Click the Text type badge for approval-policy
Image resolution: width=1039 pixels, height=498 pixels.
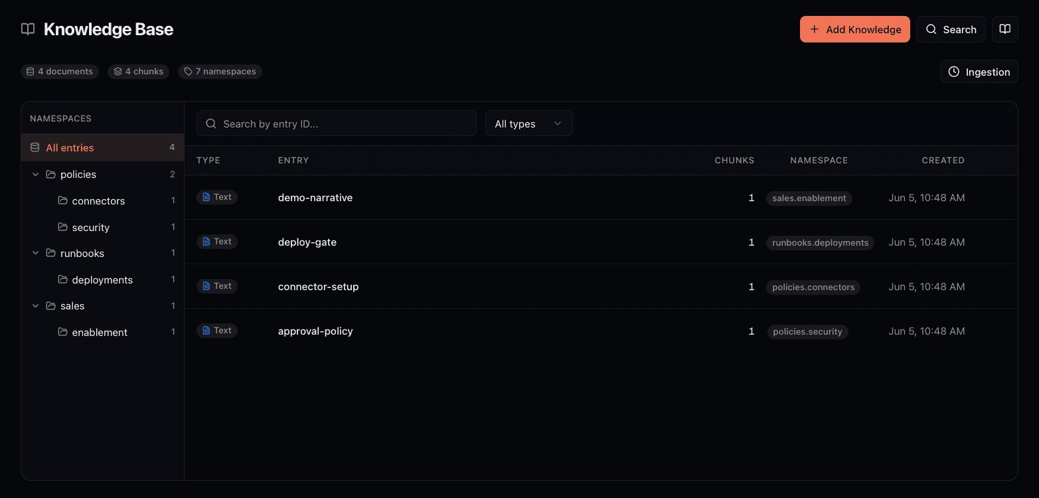pyautogui.click(x=217, y=331)
